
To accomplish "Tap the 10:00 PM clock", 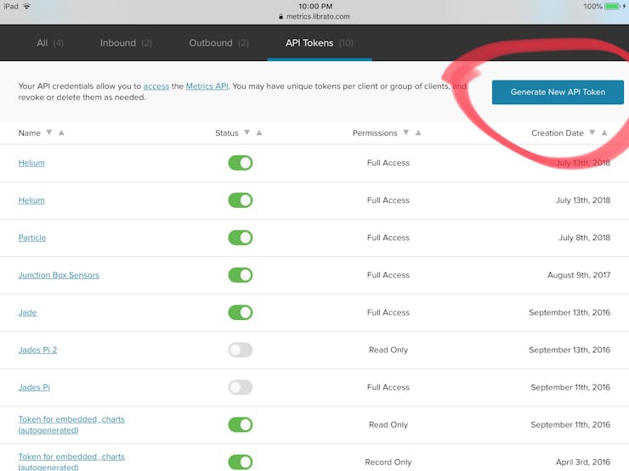I will click(x=315, y=6).
